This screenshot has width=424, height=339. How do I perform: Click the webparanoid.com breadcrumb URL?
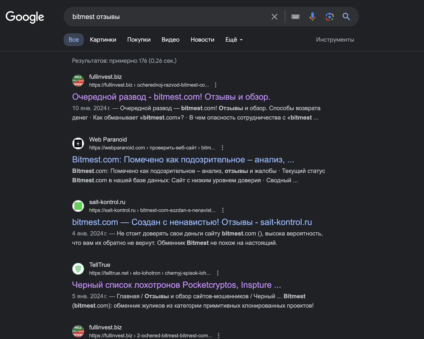[152, 148]
